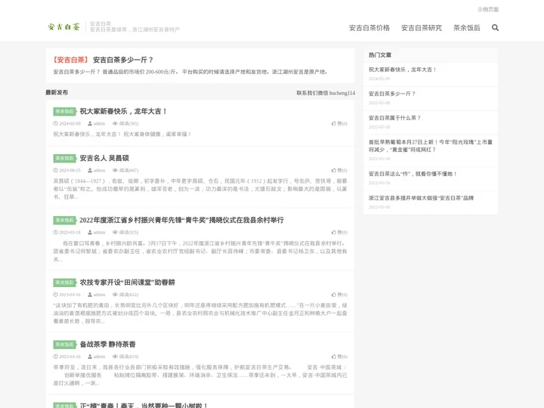The height and width of the screenshot is (408, 544).
Task: Like the 安吉名人 吴昌硕 post with thumbs-up
Action: pos(334,170)
